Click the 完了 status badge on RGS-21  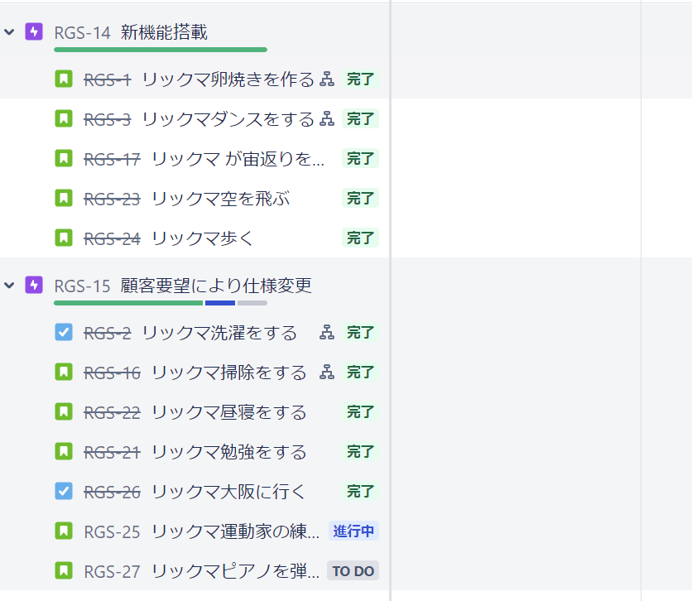[x=360, y=452]
